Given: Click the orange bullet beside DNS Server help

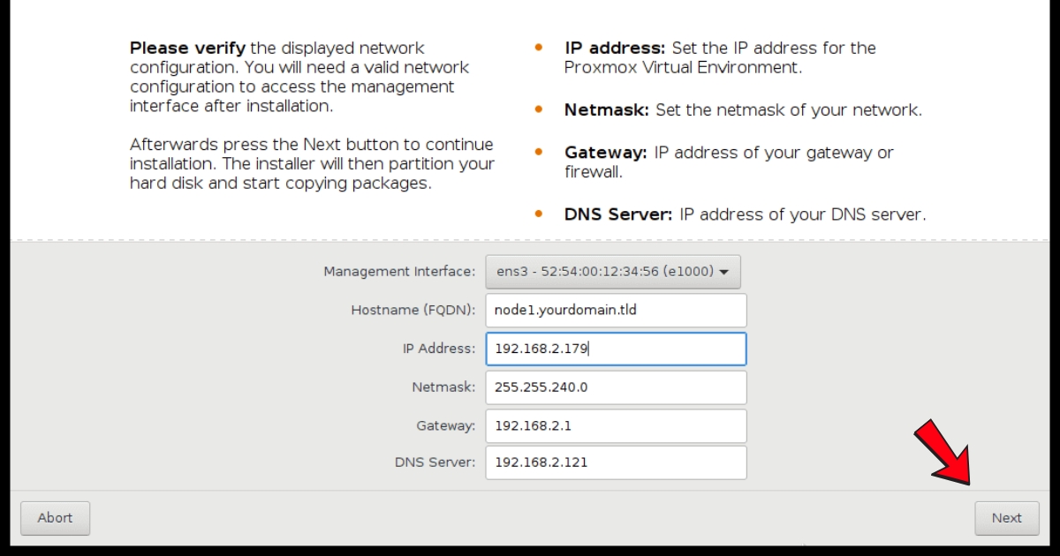Looking at the screenshot, I should [x=539, y=214].
